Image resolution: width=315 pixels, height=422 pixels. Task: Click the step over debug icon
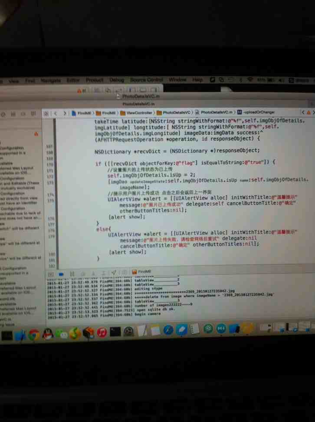coord(83,274)
